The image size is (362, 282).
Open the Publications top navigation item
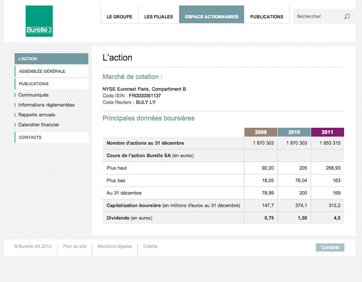point(266,17)
